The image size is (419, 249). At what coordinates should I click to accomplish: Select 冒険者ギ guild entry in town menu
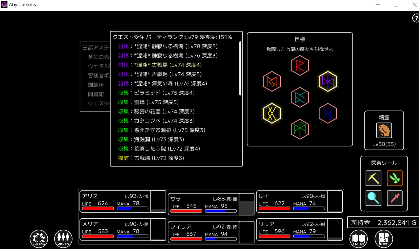(x=98, y=76)
